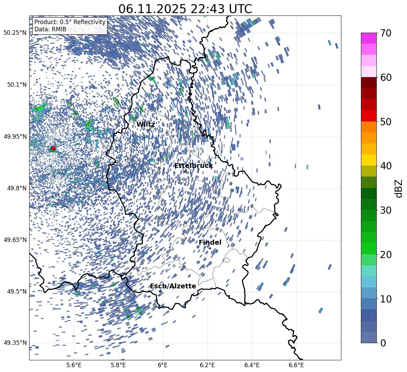Click the 5.8°E longitude label
The width and height of the screenshot is (407, 372).
click(x=118, y=365)
